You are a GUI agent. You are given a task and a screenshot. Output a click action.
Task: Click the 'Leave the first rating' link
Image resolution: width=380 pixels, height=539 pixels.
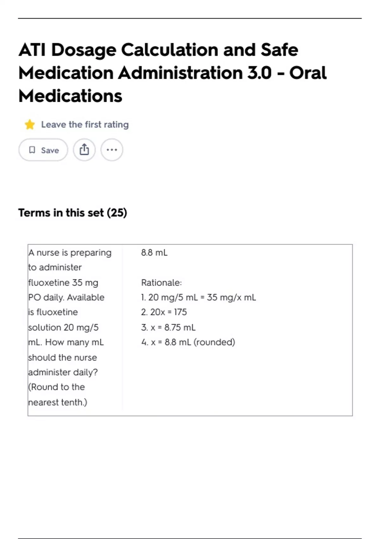[x=85, y=125]
